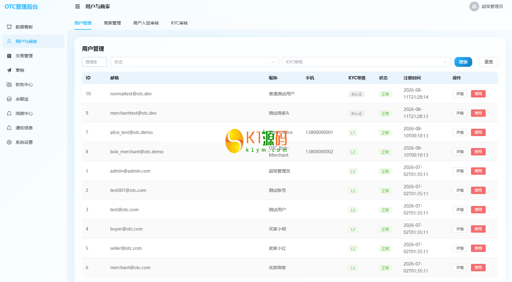
Task: Click the 财务中心 wallet icon
Action: click(9, 85)
